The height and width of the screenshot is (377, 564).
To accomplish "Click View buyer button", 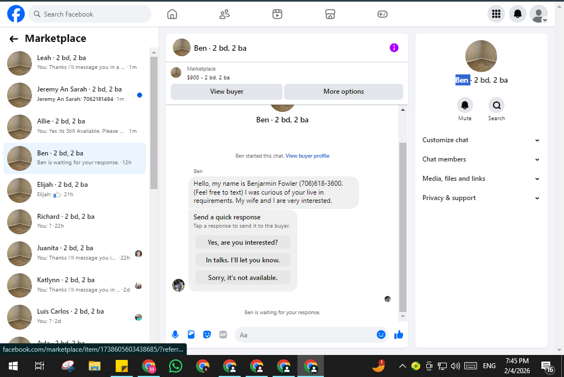I will (226, 91).
